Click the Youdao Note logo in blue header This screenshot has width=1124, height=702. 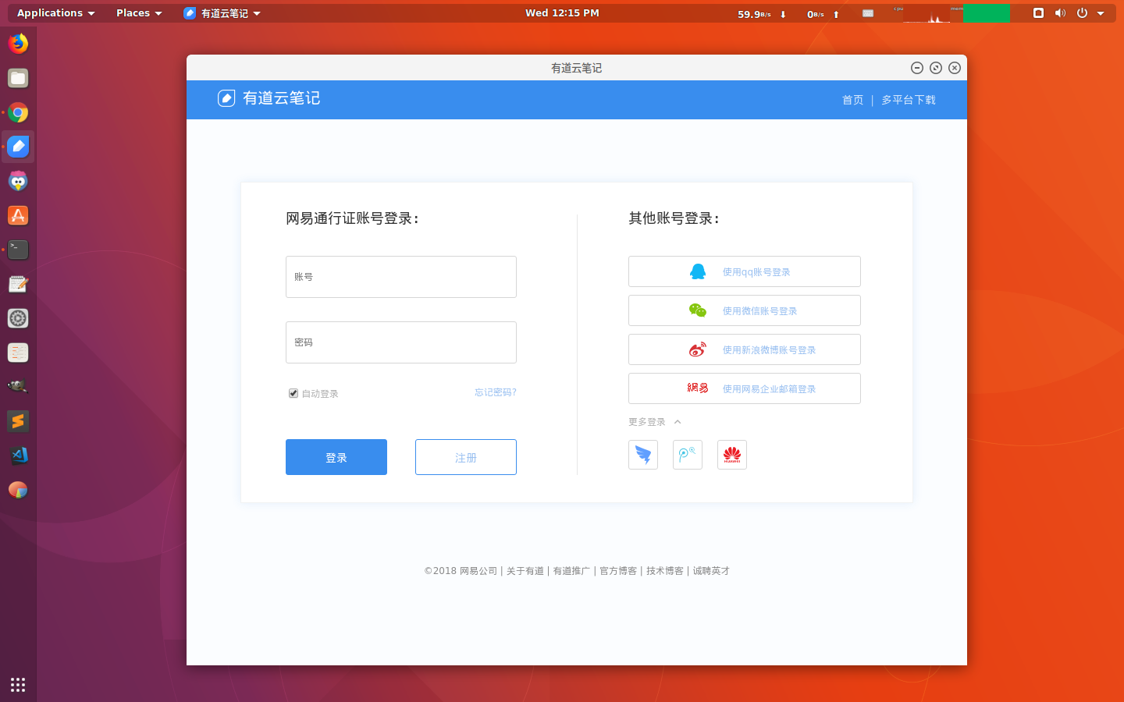(269, 98)
